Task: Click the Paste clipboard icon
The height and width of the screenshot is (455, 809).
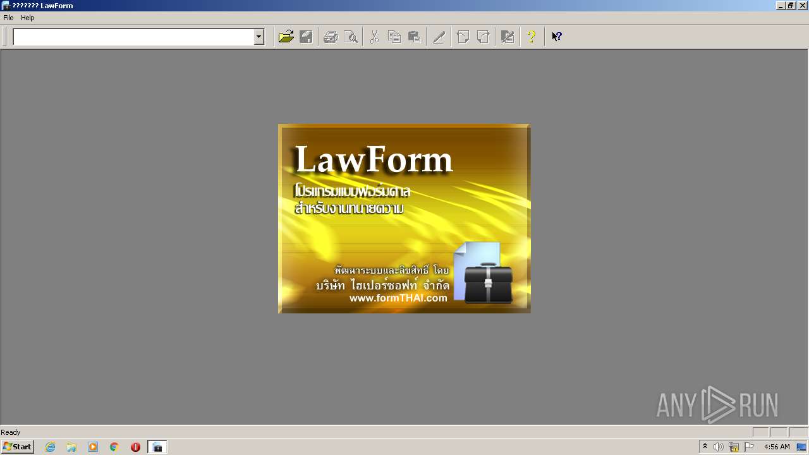Action: click(x=414, y=37)
